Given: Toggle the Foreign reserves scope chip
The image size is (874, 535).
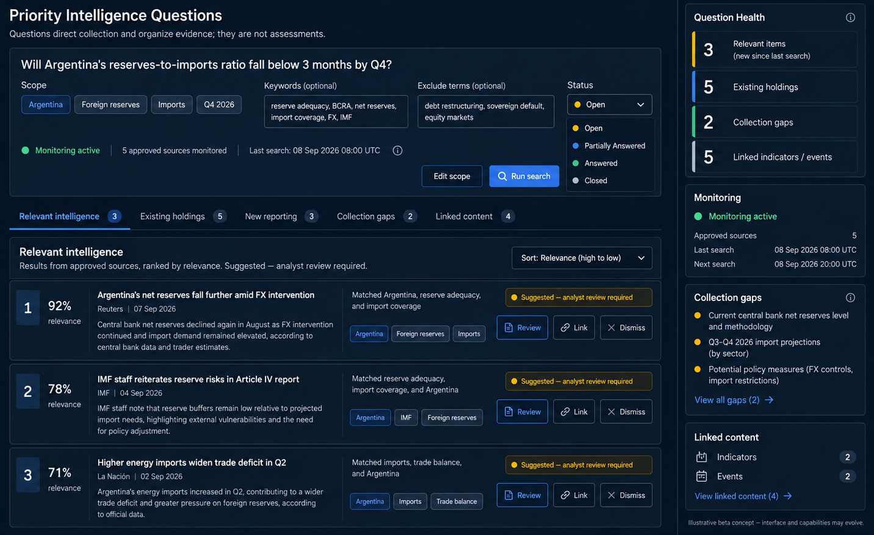Looking at the screenshot, I should click(110, 104).
